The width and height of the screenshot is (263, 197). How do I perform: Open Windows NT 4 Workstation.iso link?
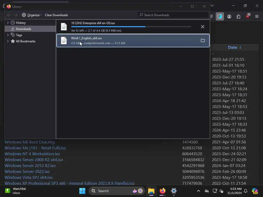coord(32,154)
